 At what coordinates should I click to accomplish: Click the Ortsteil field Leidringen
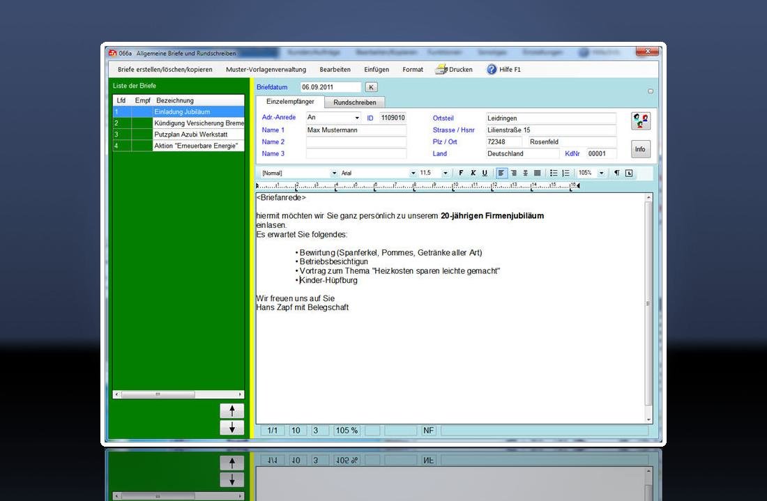(551, 118)
